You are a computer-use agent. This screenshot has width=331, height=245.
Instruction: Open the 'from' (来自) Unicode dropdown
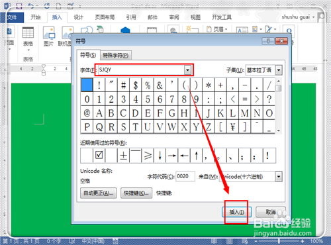(x=279, y=177)
